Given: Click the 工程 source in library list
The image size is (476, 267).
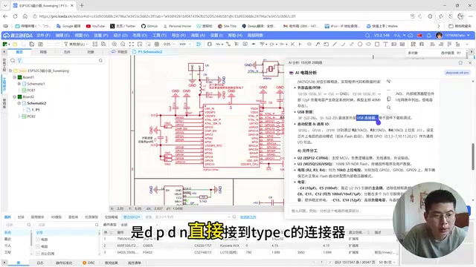Looking at the screenshot, I should click(x=7, y=252).
